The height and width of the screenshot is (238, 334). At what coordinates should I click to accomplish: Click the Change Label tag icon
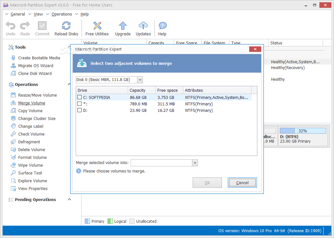pyautogui.click(x=13, y=126)
